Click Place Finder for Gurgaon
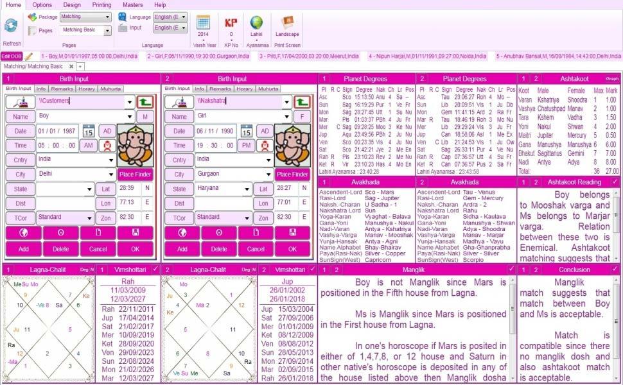Image resolution: width=623 pixels, height=385 pixels. pyautogui.click(x=292, y=174)
